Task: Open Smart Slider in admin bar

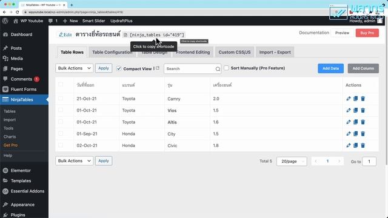Action: pos(93,21)
